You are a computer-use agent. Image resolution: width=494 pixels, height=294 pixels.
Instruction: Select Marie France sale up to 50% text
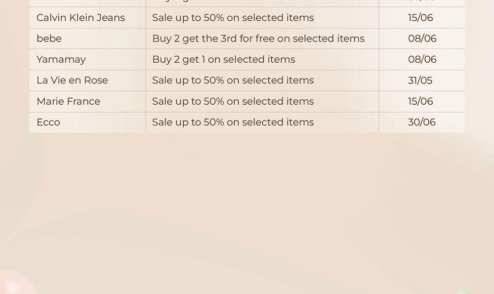pyautogui.click(x=233, y=101)
